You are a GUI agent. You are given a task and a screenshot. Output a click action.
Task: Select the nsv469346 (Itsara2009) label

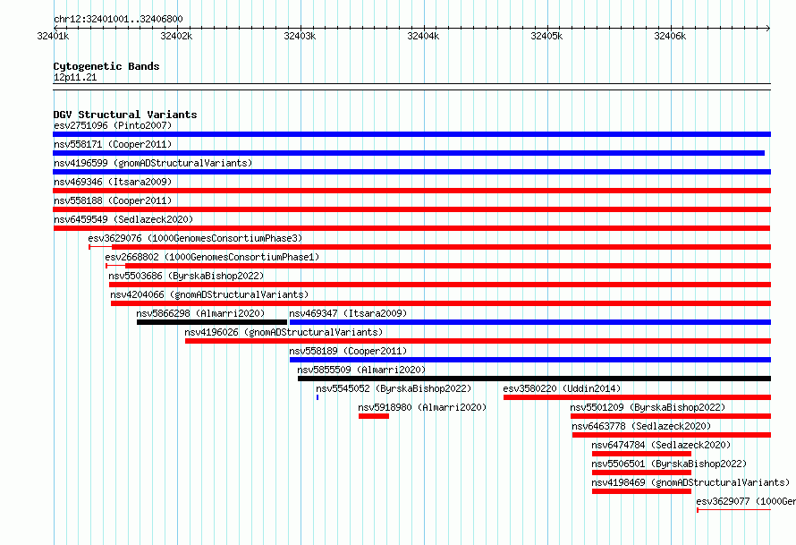(113, 182)
